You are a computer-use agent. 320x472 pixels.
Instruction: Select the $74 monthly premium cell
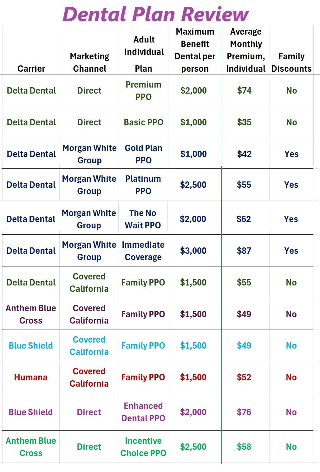[244, 91]
